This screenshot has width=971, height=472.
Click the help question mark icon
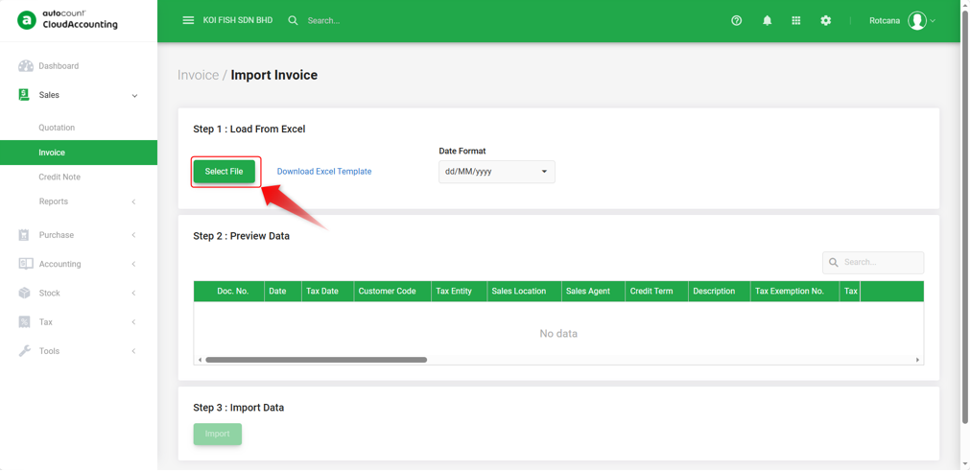(736, 20)
